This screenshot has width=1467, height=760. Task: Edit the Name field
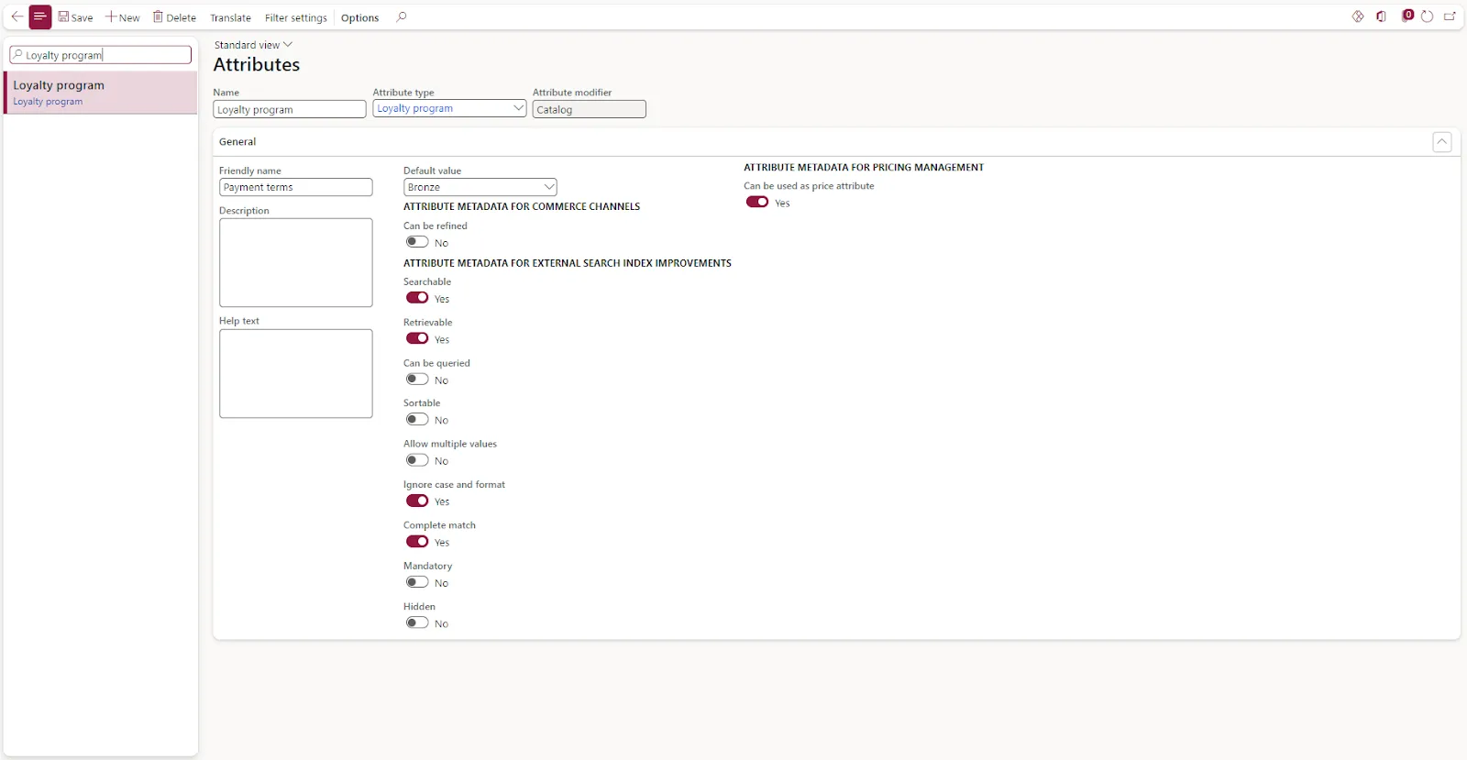click(290, 109)
